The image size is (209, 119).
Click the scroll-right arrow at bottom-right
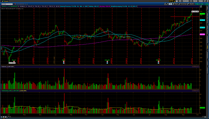pyautogui.click(x=203, y=117)
